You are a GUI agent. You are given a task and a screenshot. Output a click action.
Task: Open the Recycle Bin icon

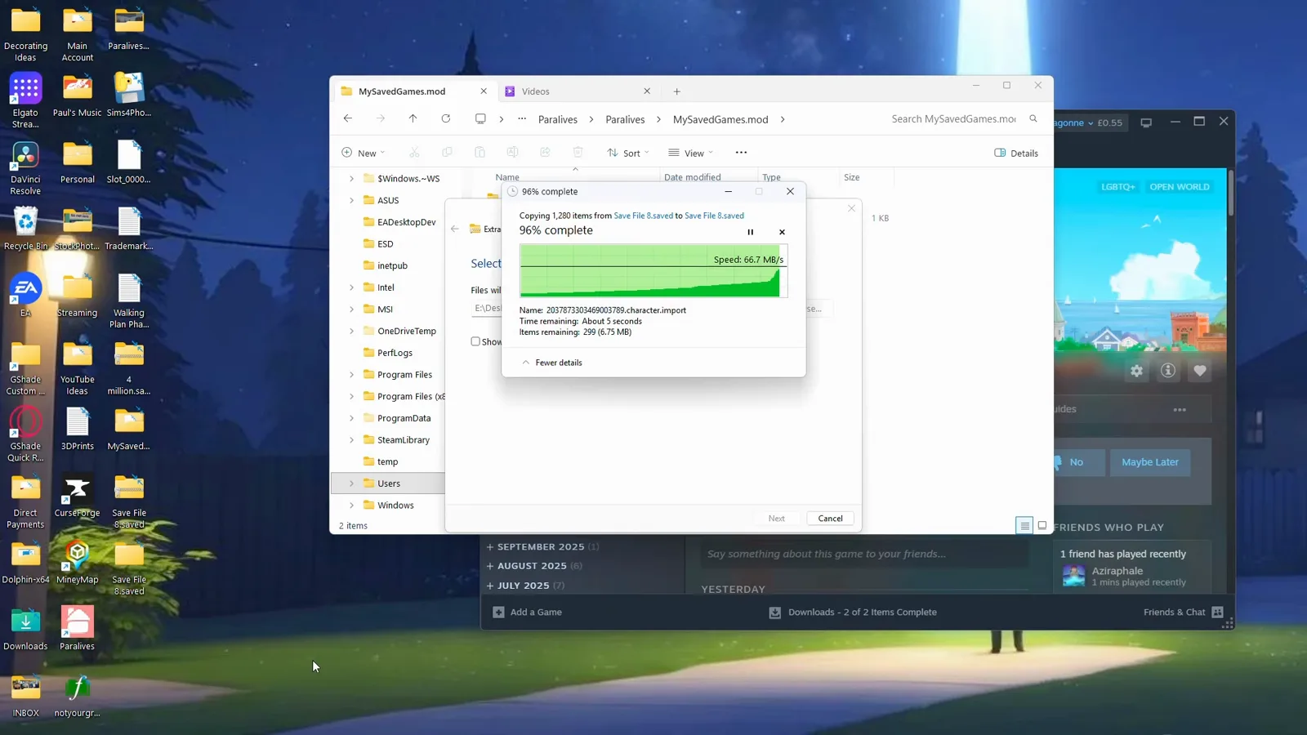[25, 229]
